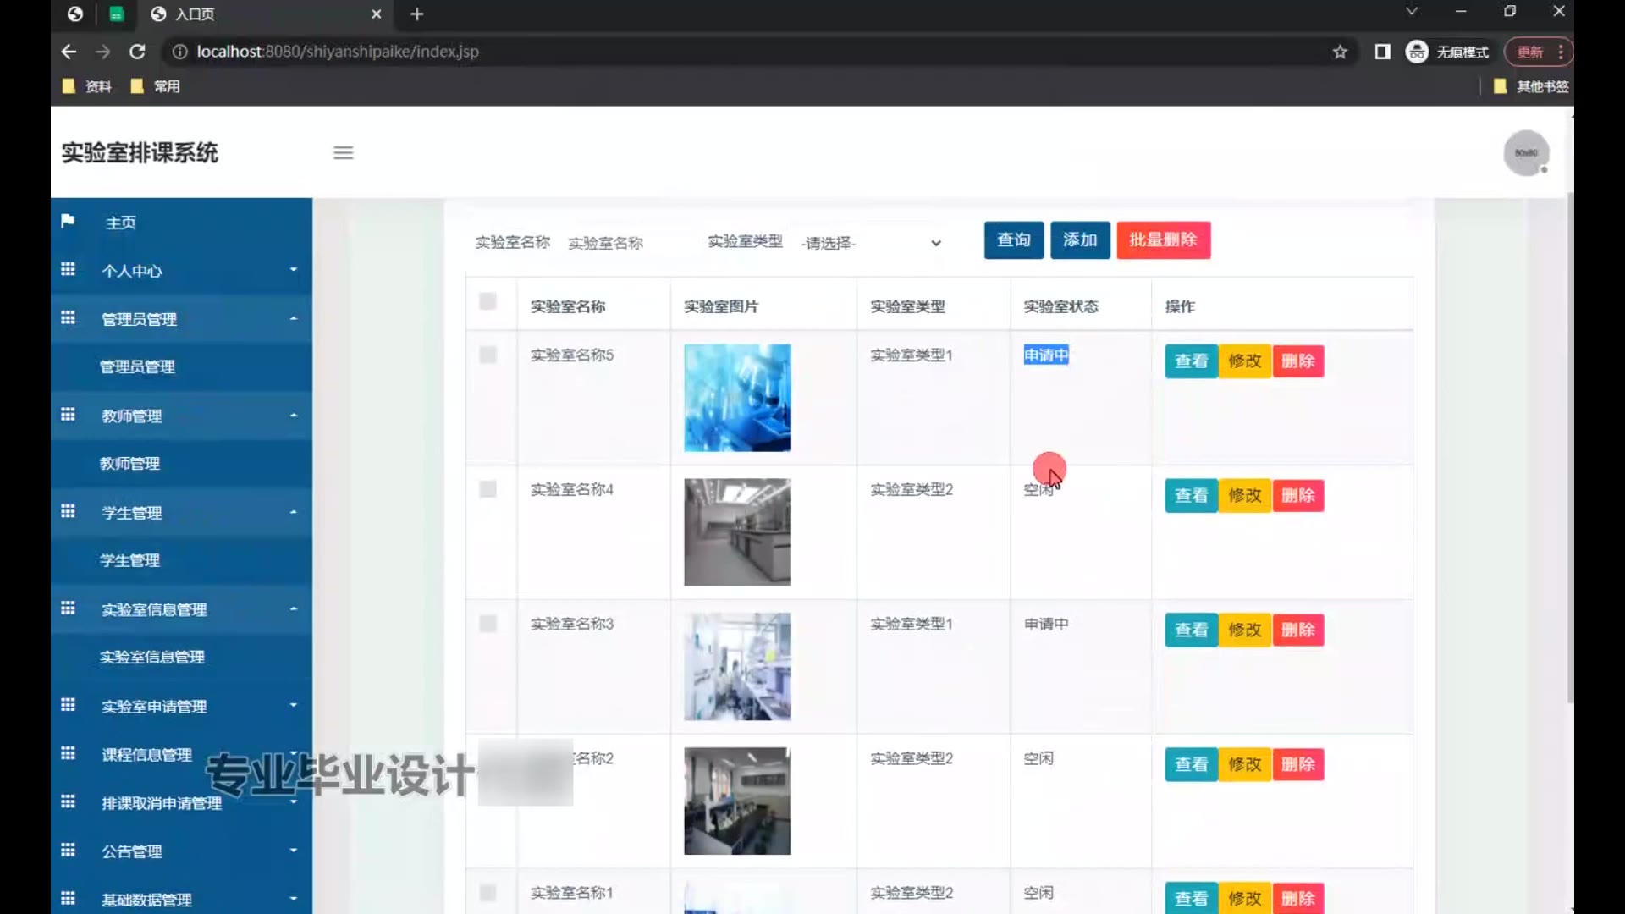Go to 主页 in the sidebar

(181, 223)
